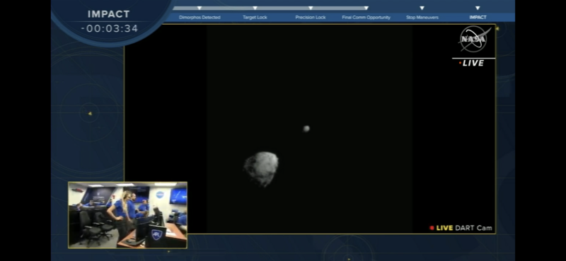This screenshot has width=566, height=261.
Task: Click the red live indicator dot
Action: click(x=432, y=228)
